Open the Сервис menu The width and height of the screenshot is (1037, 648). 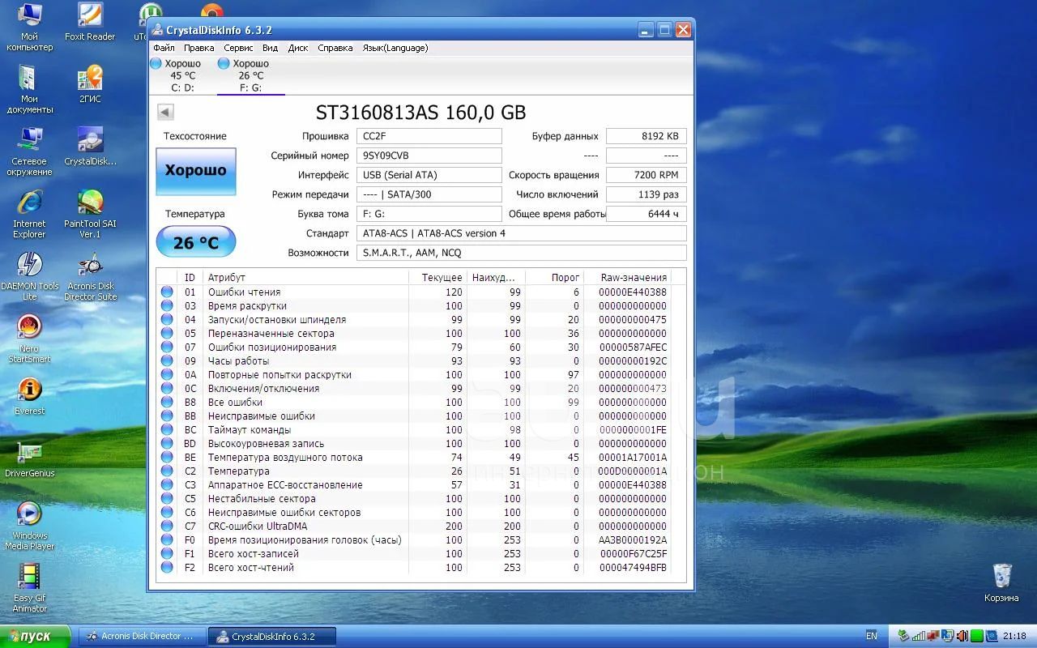pyautogui.click(x=238, y=48)
